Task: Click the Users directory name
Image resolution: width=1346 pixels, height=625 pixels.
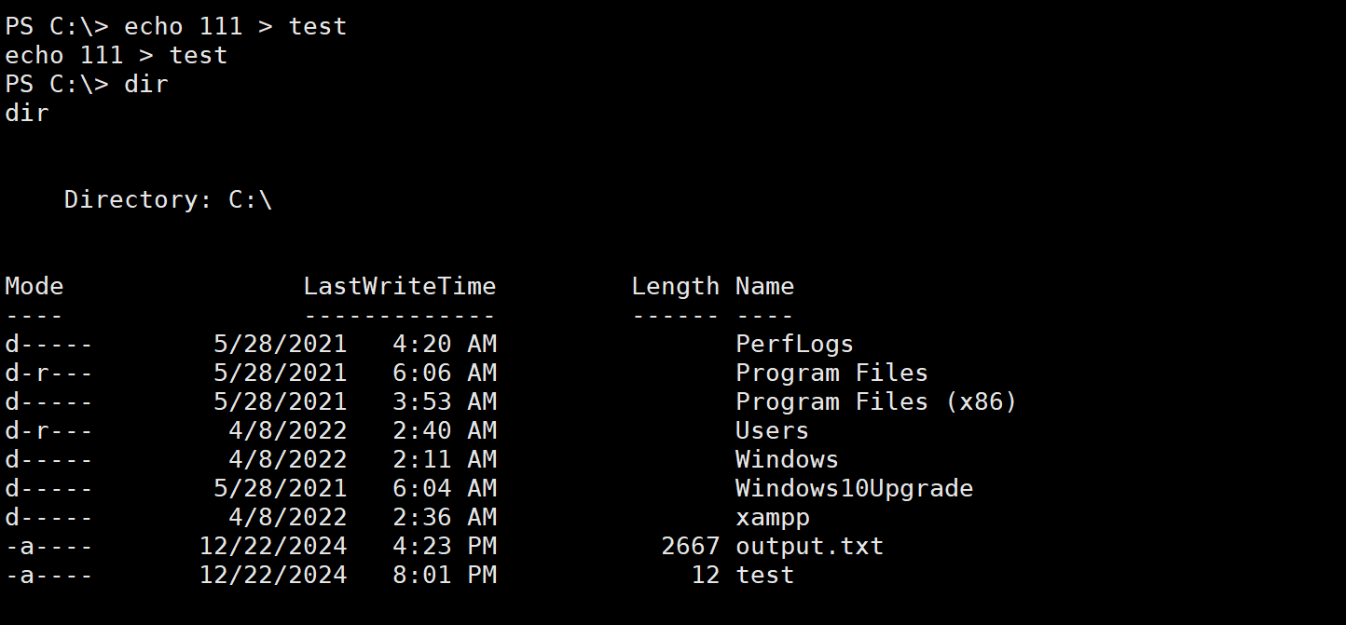Action: click(772, 431)
